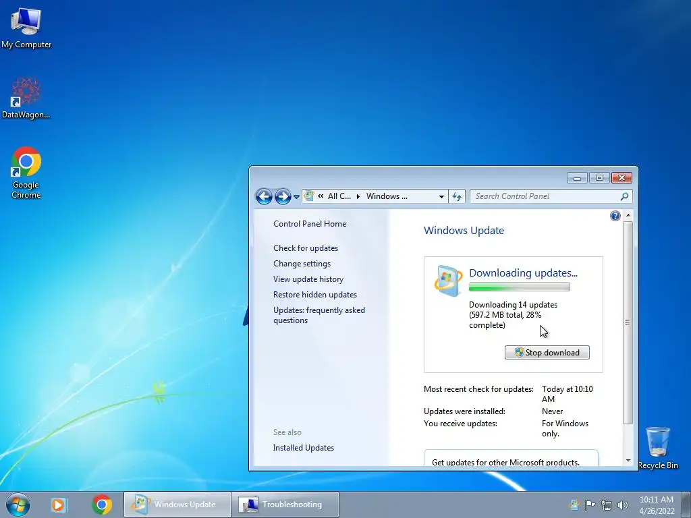
Task: Open the recent pages dropdown arrow
Action: [x=297, y=197]
